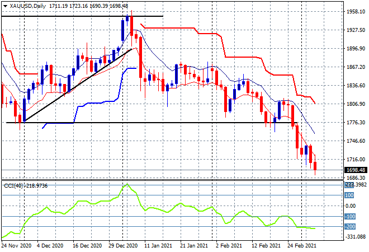Screen dimensions: 369x252
Task: Click the CCI 0.00 level label
Action: pyautogui.click(x=351, y=206)
